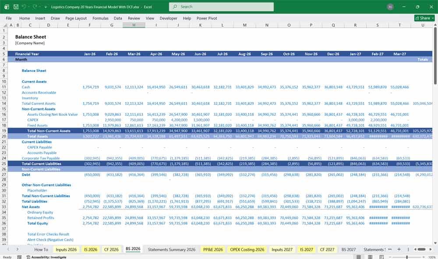Viewport: 438px width, 259px height.
Task: Open the Power Pivot ribbon tab
Action: [x=207, y=18]
